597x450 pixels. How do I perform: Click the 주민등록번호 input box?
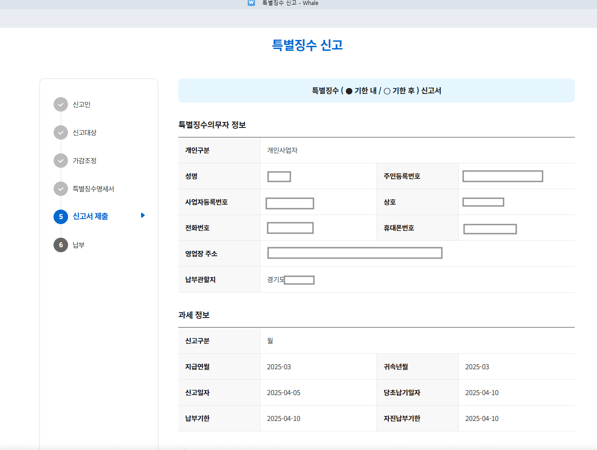click(502, 176)
